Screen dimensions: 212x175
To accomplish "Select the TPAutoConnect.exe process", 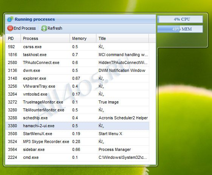I will click(x=77, y=62).
